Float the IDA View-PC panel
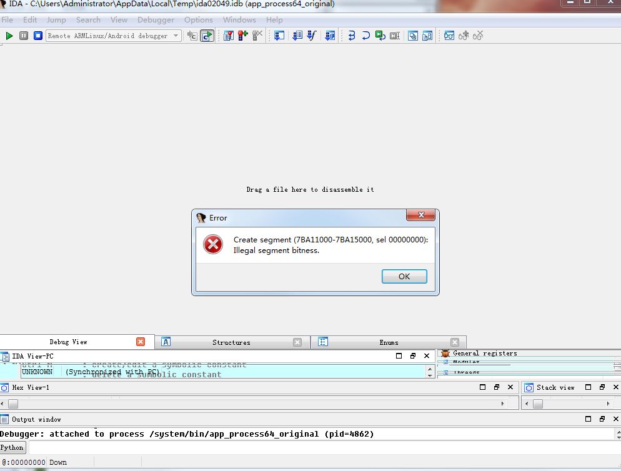 (413, 355)
